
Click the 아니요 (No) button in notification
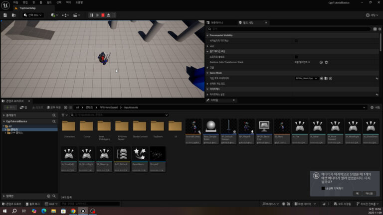pos(369,193)
